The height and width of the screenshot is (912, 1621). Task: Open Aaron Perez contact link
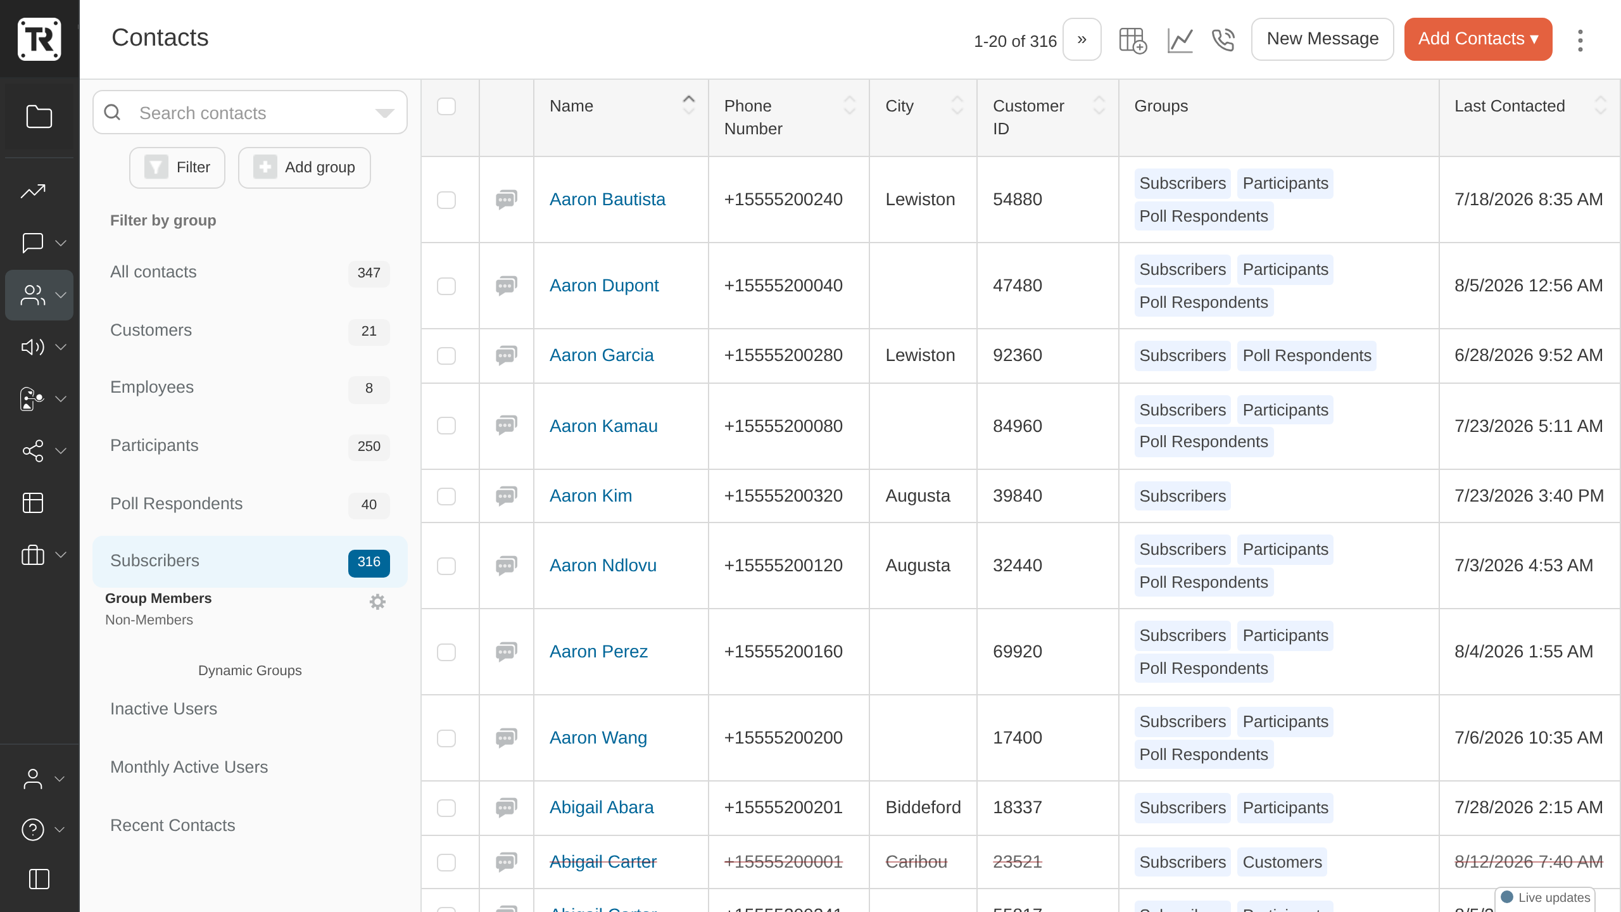tap(598, 652)
